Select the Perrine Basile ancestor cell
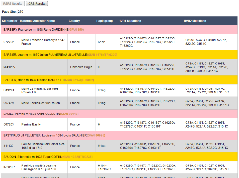This screenshot has width=239, height=178. point(43,124)
